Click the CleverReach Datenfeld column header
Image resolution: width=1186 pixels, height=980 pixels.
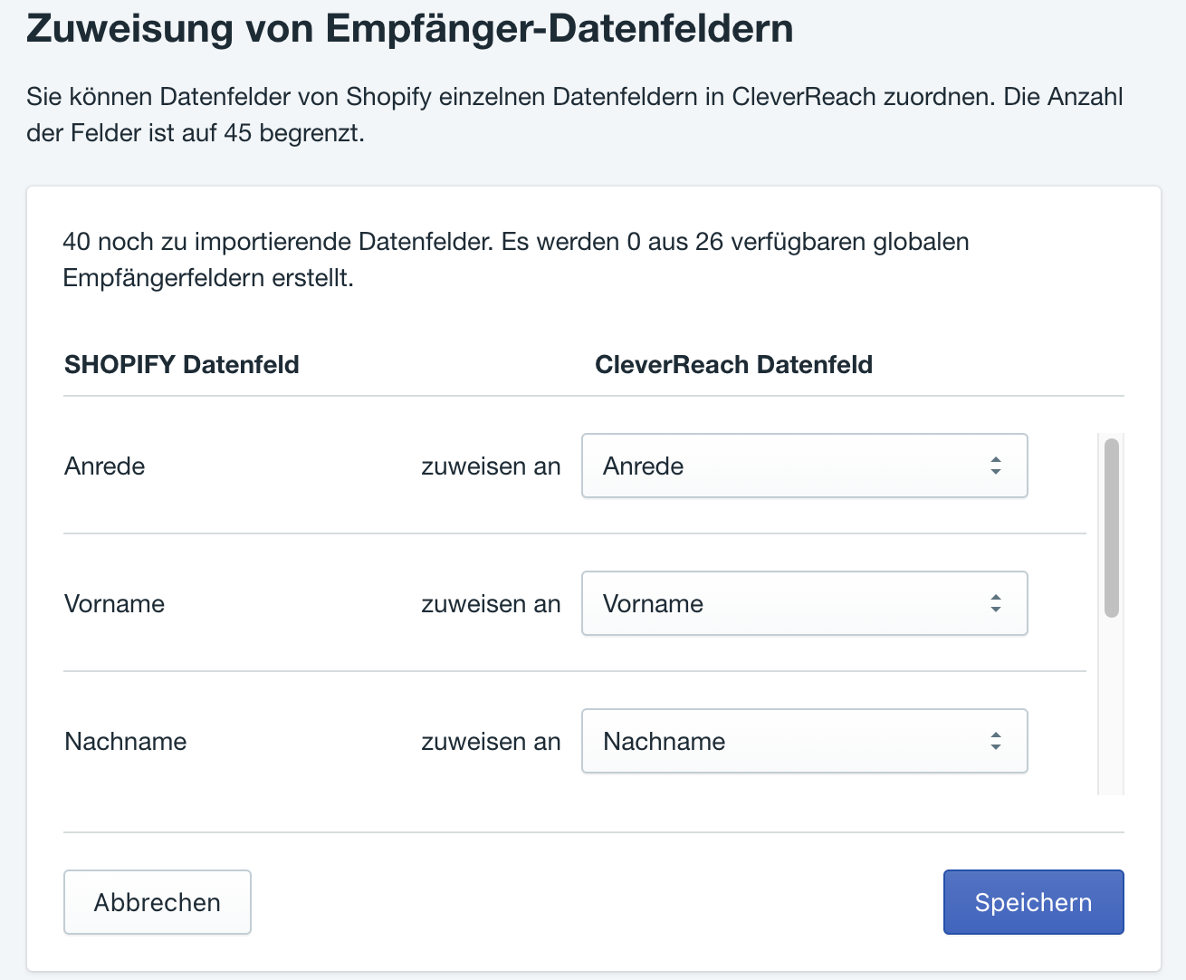[733, 365]
